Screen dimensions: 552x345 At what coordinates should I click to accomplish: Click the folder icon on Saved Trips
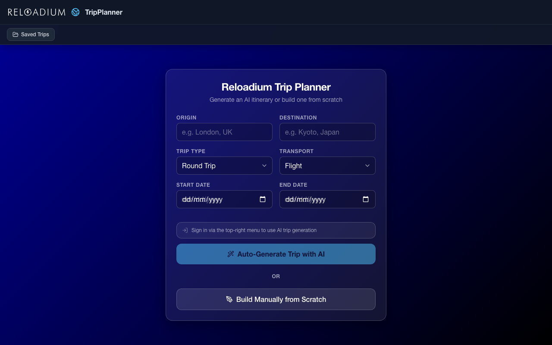(x=16, y=34)
